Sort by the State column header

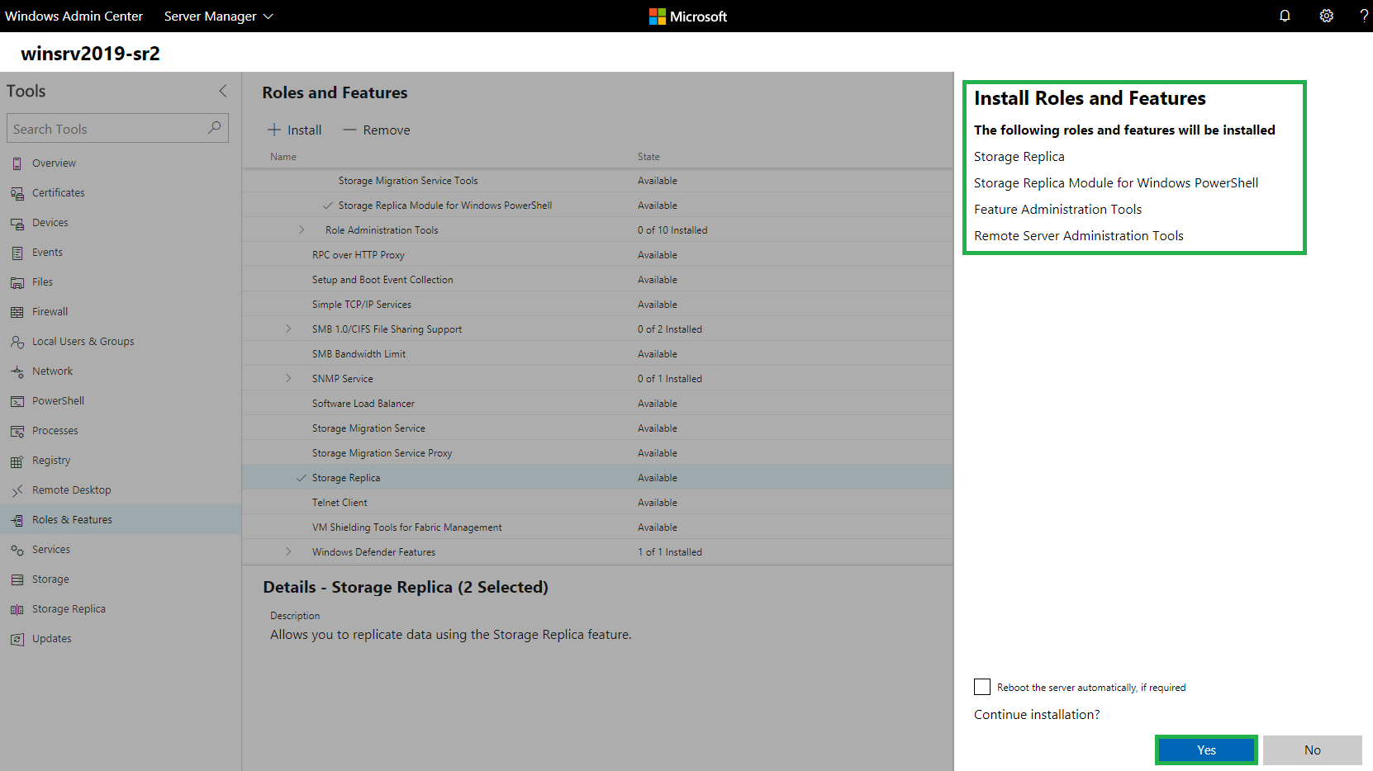click(648, 157)
